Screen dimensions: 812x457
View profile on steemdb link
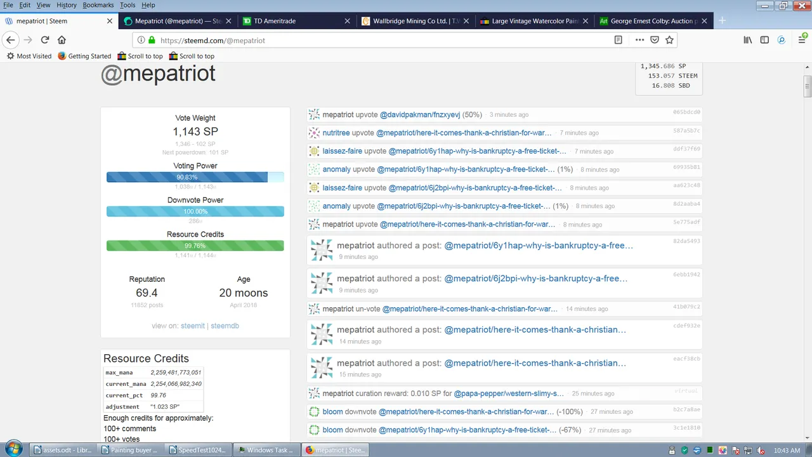point(225,326)
